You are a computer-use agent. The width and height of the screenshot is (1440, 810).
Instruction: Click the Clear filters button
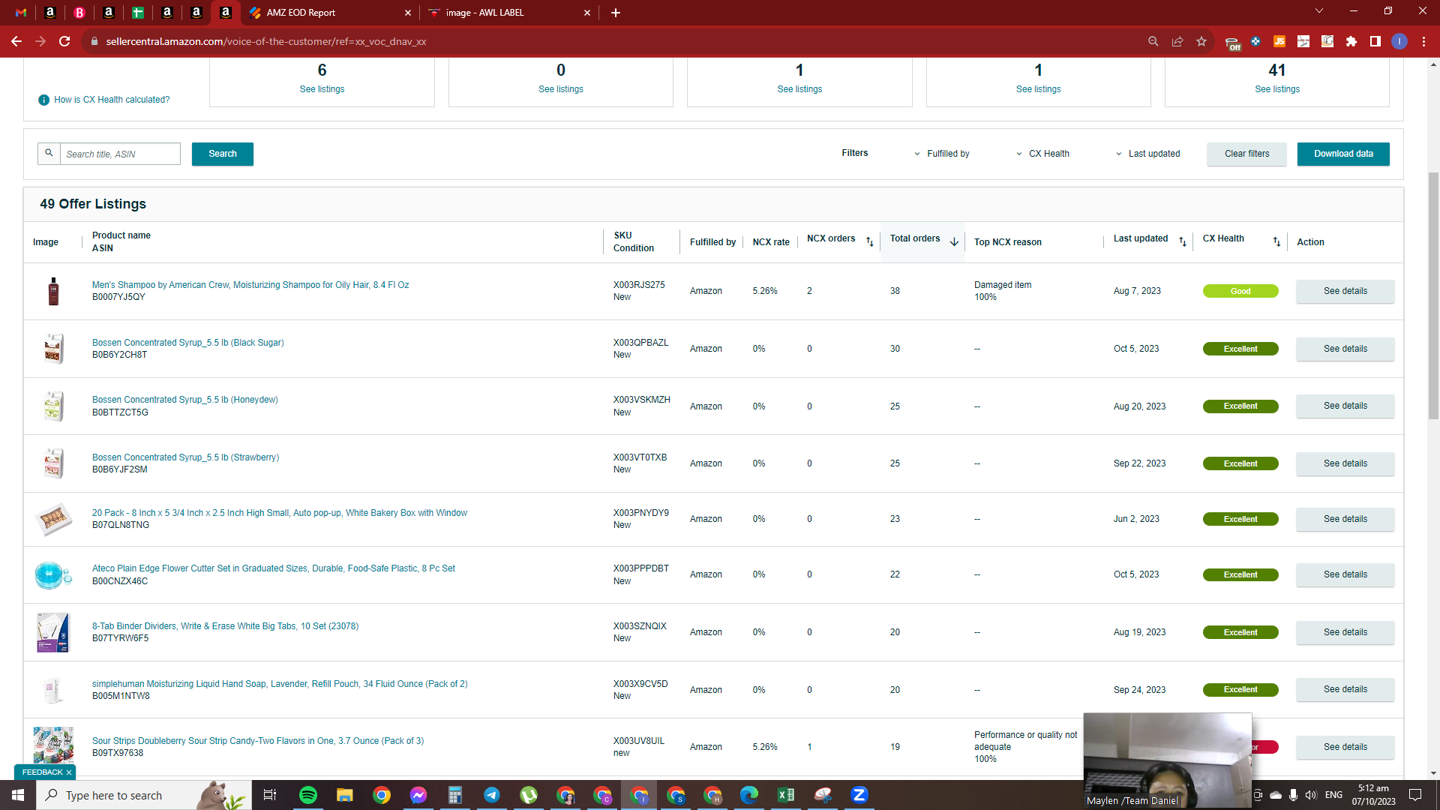(1247, 154)
